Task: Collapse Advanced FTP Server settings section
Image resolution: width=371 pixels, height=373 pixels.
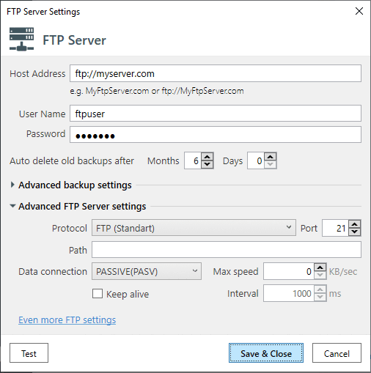Action: [12, 206]
